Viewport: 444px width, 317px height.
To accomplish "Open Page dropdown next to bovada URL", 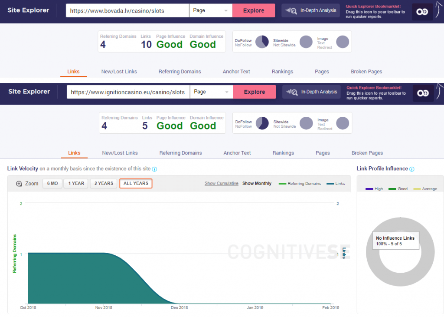I will [x=211, y=10].
